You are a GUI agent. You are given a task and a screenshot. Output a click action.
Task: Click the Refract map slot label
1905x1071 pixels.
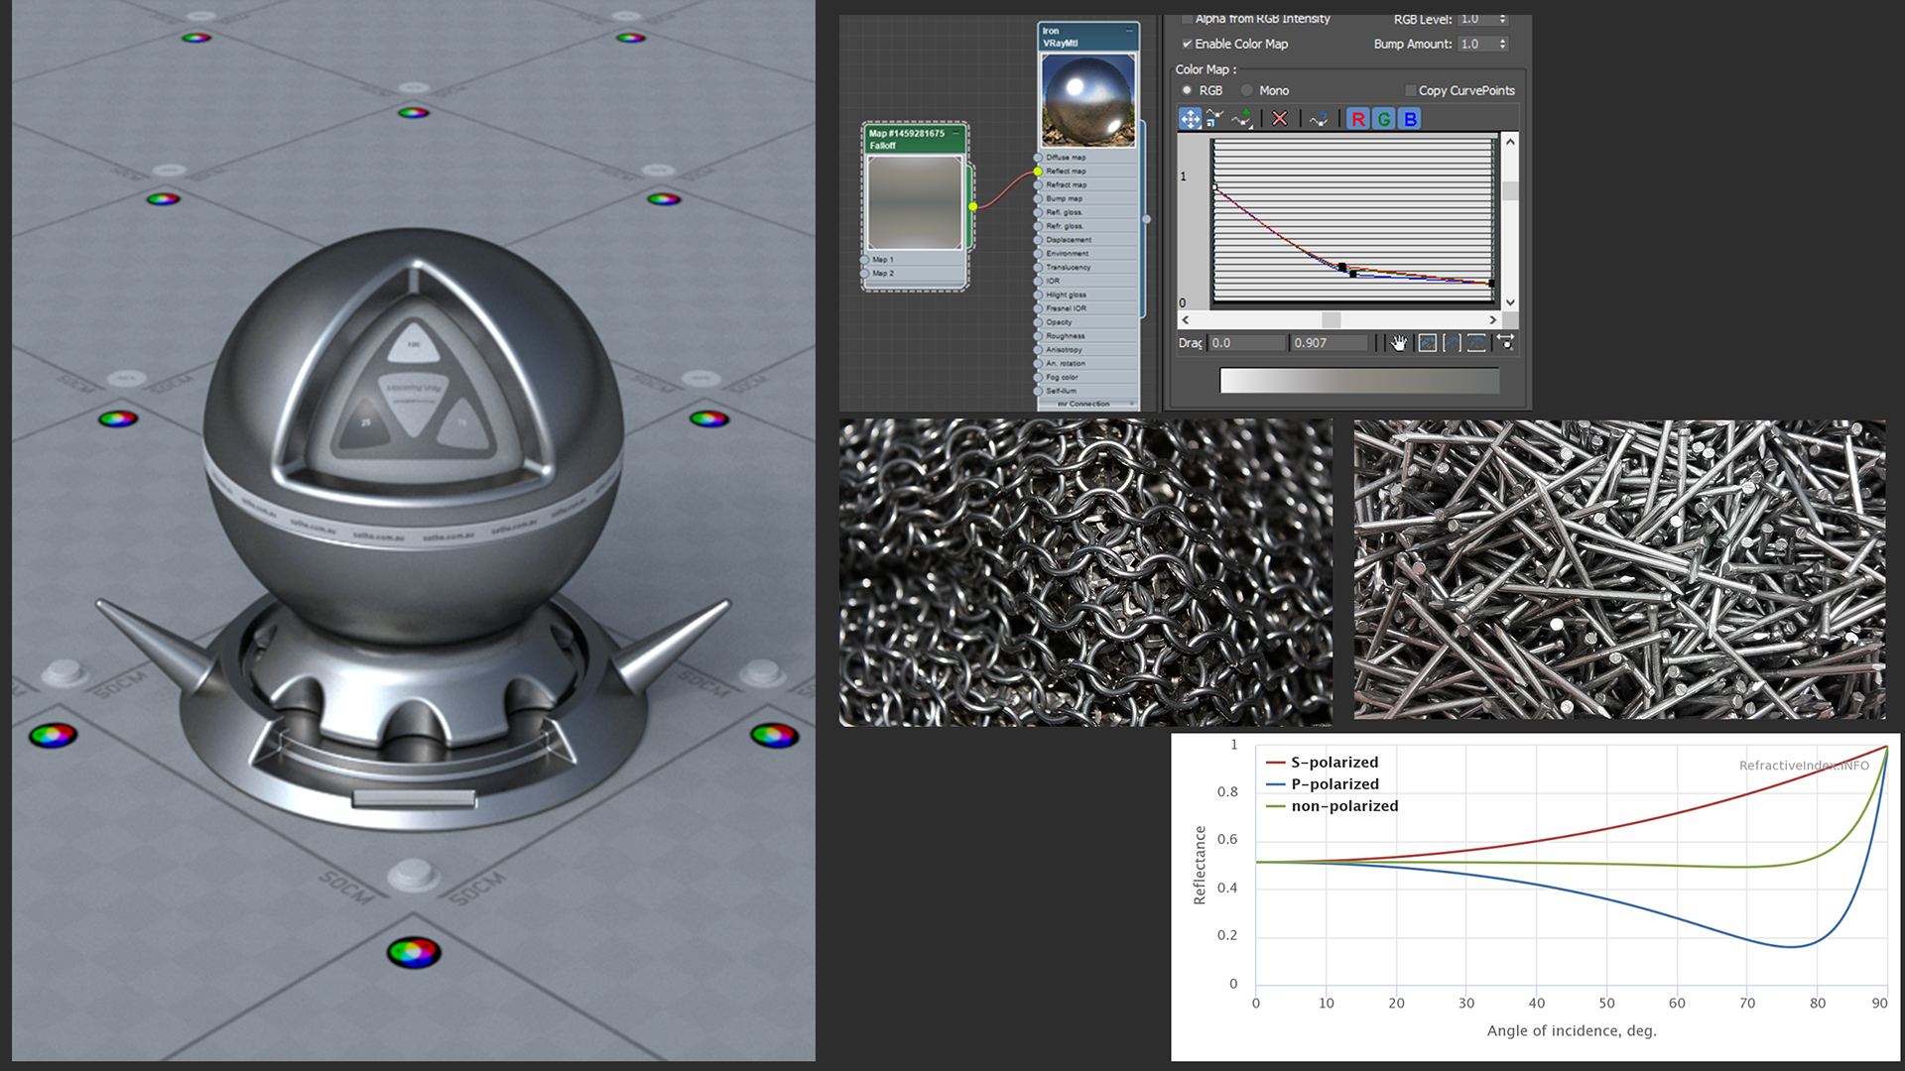pyautogui.click(x=1067, y=184)
